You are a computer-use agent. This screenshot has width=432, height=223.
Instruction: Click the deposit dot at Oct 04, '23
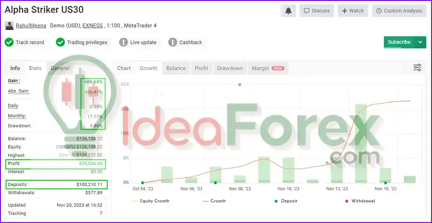(x=143, y=183)
